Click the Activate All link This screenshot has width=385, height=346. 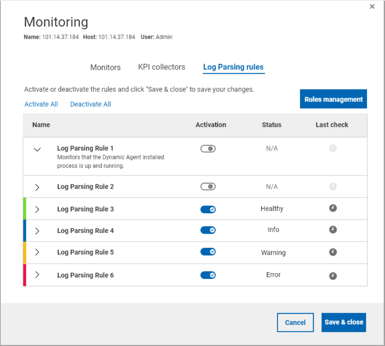(41, 104)
